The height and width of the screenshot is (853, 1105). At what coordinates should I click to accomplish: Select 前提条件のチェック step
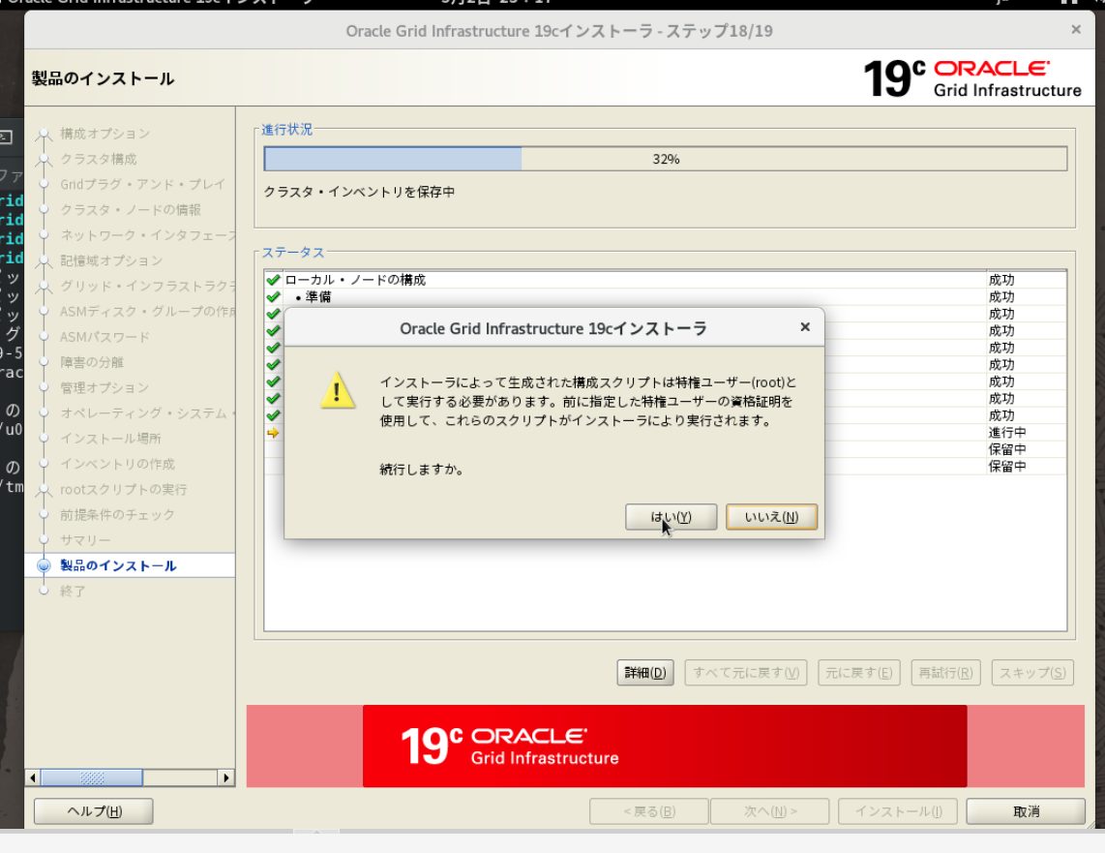point(117,514)
